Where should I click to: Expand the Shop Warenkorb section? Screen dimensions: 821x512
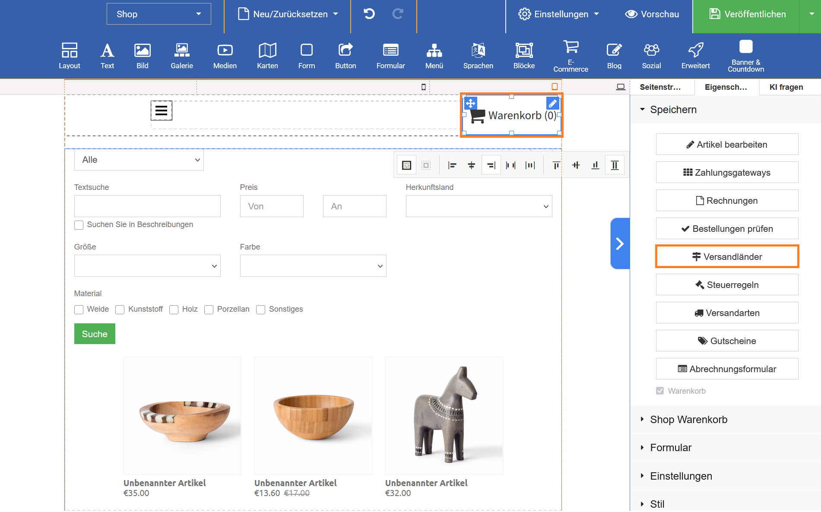688,420
